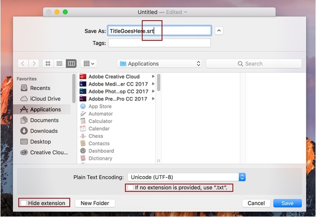The width and height of the screenshot is (316, 217).
Task: Toggle the Hide extension checkbox
Action: (24, 203)
